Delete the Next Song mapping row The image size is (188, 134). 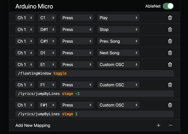[x=170, y=53]
